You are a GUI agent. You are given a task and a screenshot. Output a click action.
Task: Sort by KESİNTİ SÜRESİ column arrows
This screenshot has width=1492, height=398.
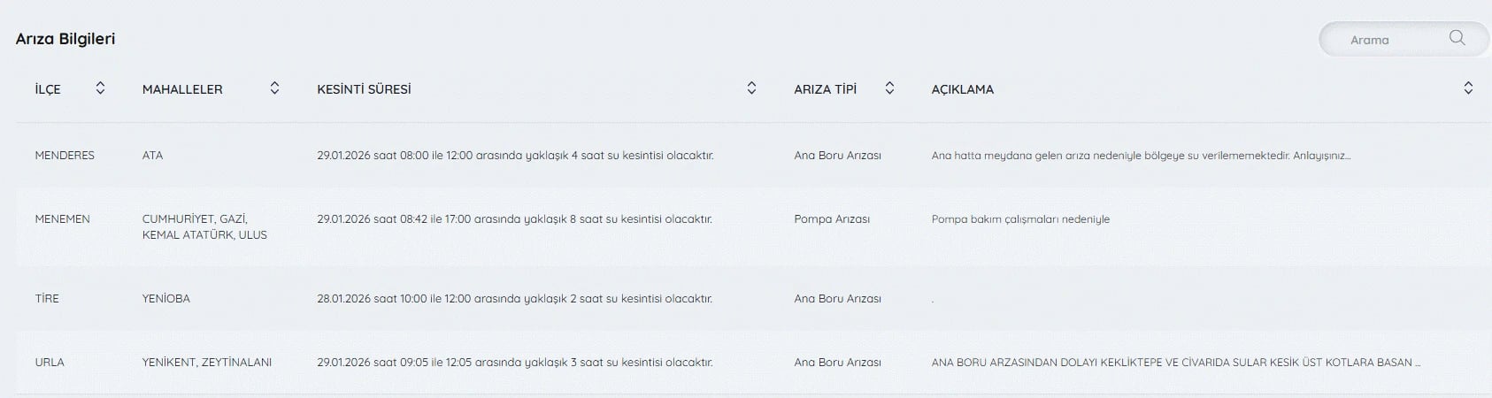coord(751,88)
